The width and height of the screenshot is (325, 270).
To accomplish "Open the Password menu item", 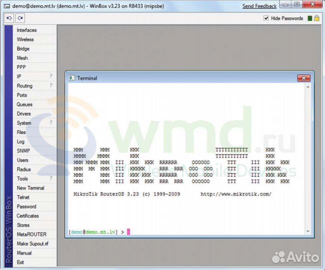I will click(34, 206).
